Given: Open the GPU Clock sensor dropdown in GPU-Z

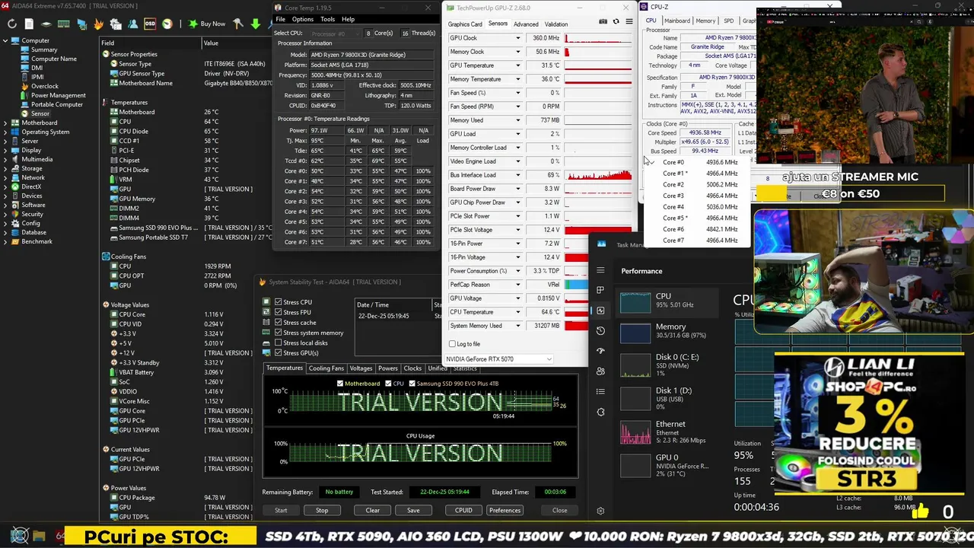Looking at the screenshot, I should click(x=518, y=38).
